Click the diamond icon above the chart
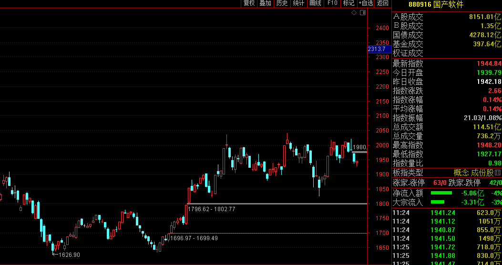The height and width of the screenshot is (265, 502). pyautogui.click(x=354, y=12)
